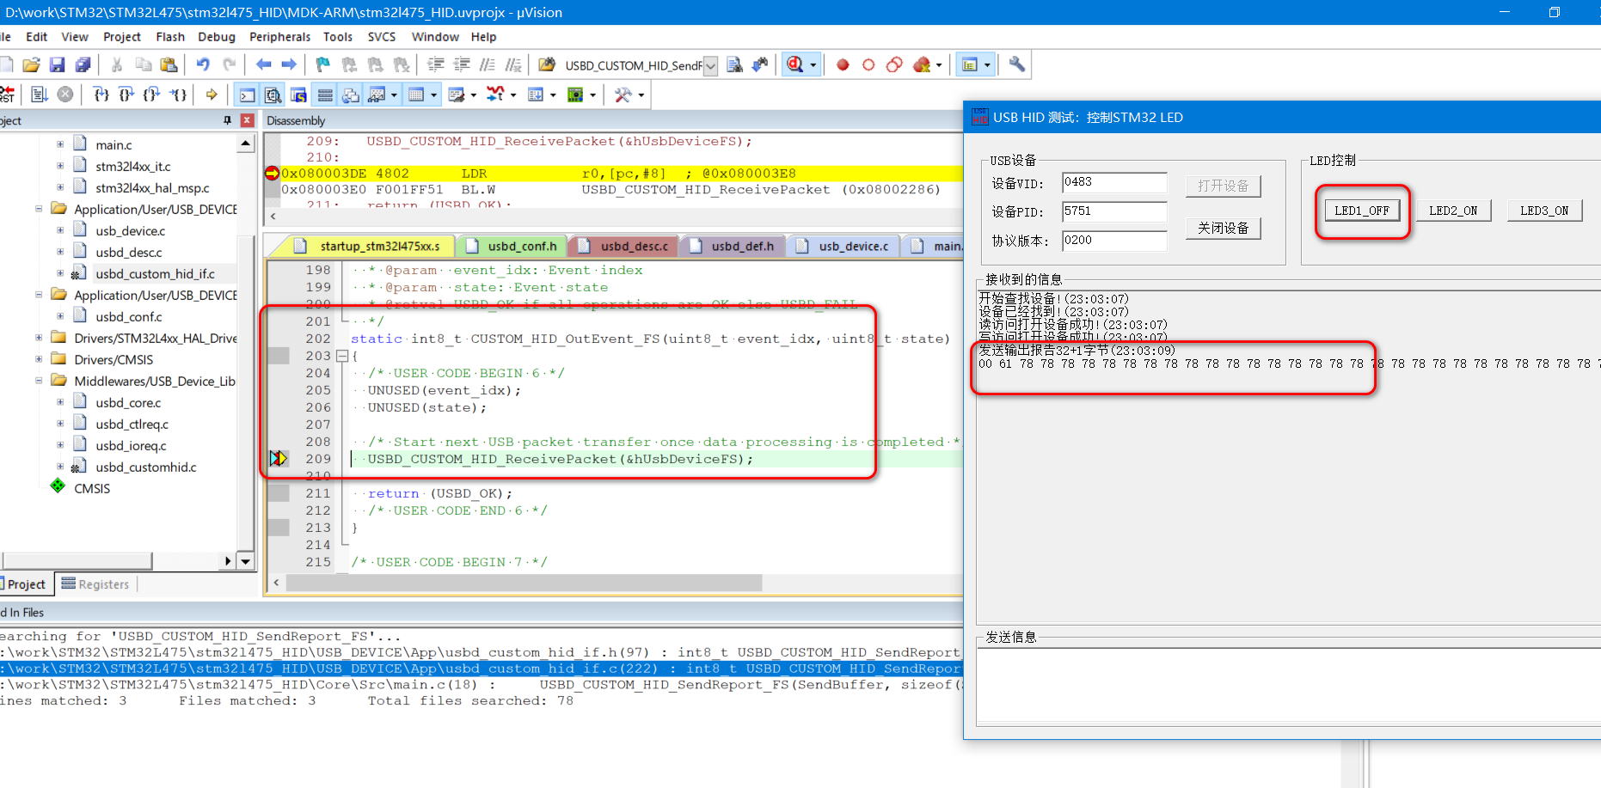Toggle the Command Window visibility icon
The height and width of the screenshot is (788, 1601).
click(247, 95)
